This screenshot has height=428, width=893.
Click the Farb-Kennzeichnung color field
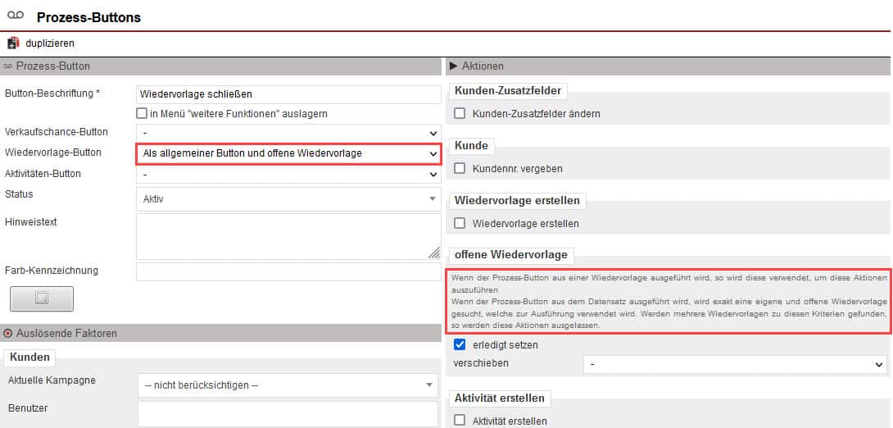coord(288,271)
